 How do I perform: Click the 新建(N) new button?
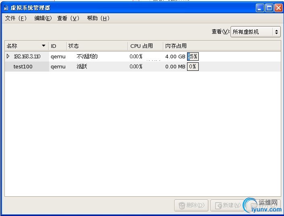(227, 205)
